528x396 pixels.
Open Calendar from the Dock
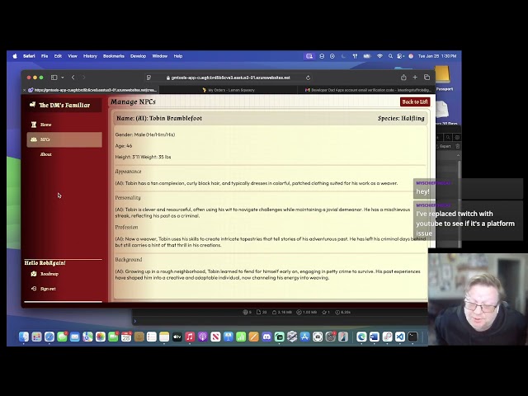pyautogui.click(x=126, y=337)
